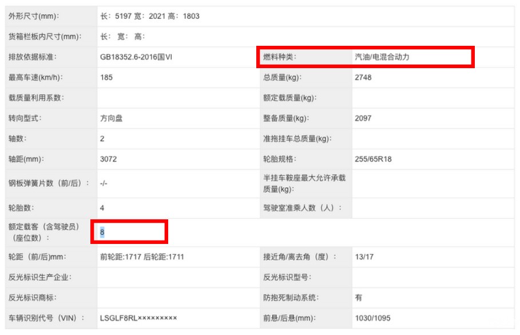Click the label 驾驶室准乘人数（人）:
The image size is (520, 335).
[x=303, y=208]
